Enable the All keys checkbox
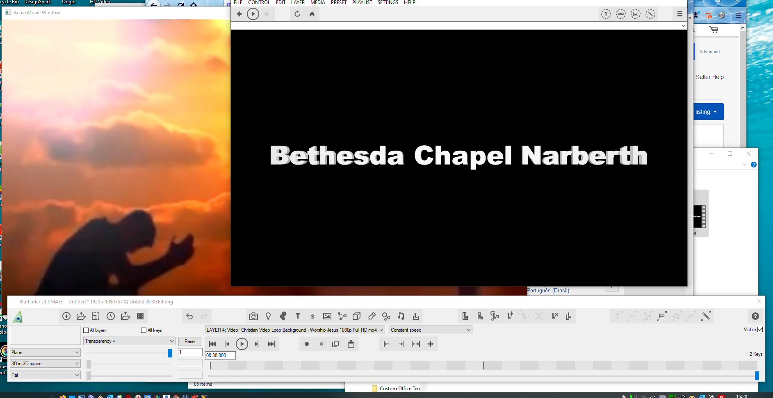The image size is (773, 398). pos(144,330)
